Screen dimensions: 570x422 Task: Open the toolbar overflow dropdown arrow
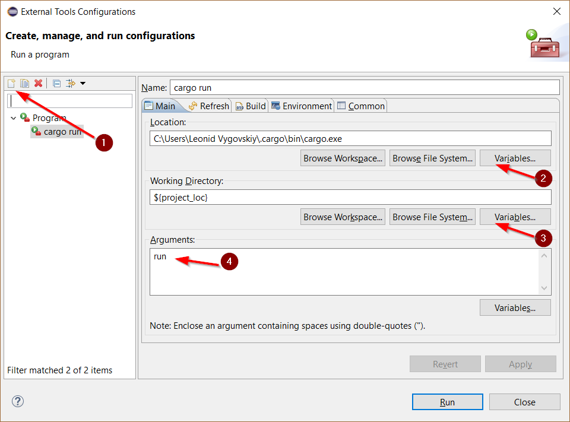point(82,83)
